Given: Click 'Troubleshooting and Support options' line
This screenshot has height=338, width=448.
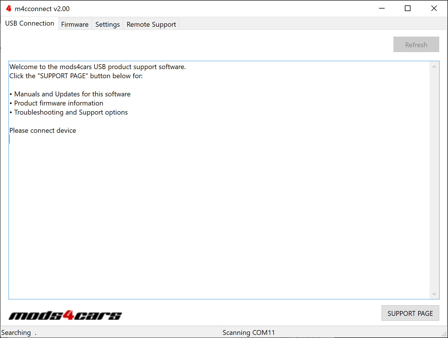Looking at the screenshot, I should (71, 112).
